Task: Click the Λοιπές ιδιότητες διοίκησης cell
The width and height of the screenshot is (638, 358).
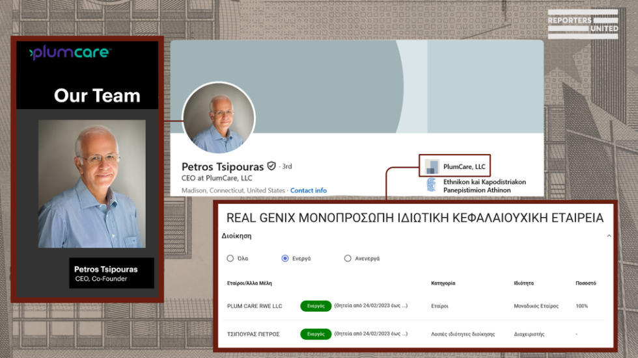Action: point(463,334)
